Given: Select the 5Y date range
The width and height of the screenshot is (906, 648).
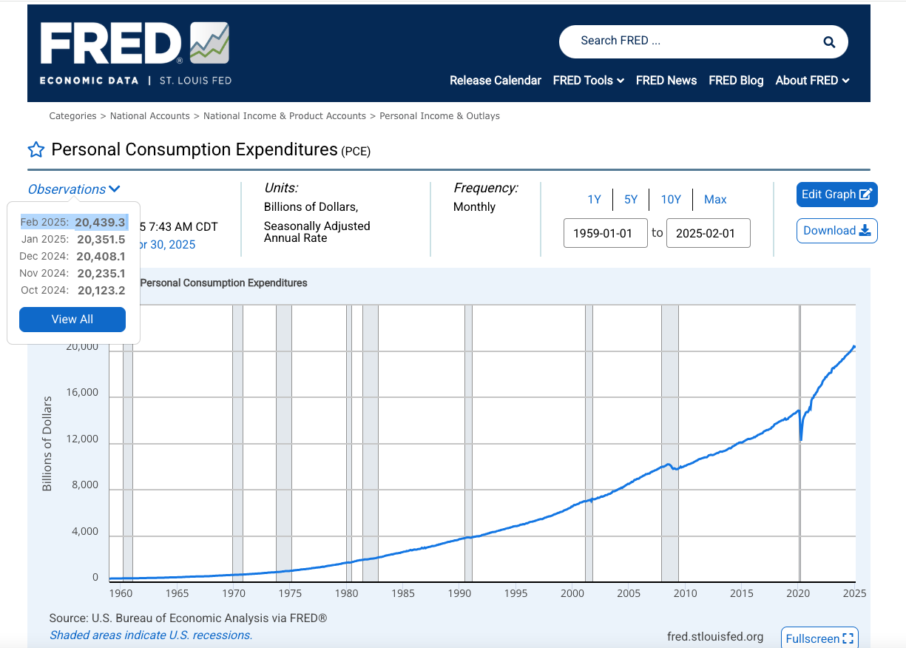Looking at the screenshot, I should point(631,200).
